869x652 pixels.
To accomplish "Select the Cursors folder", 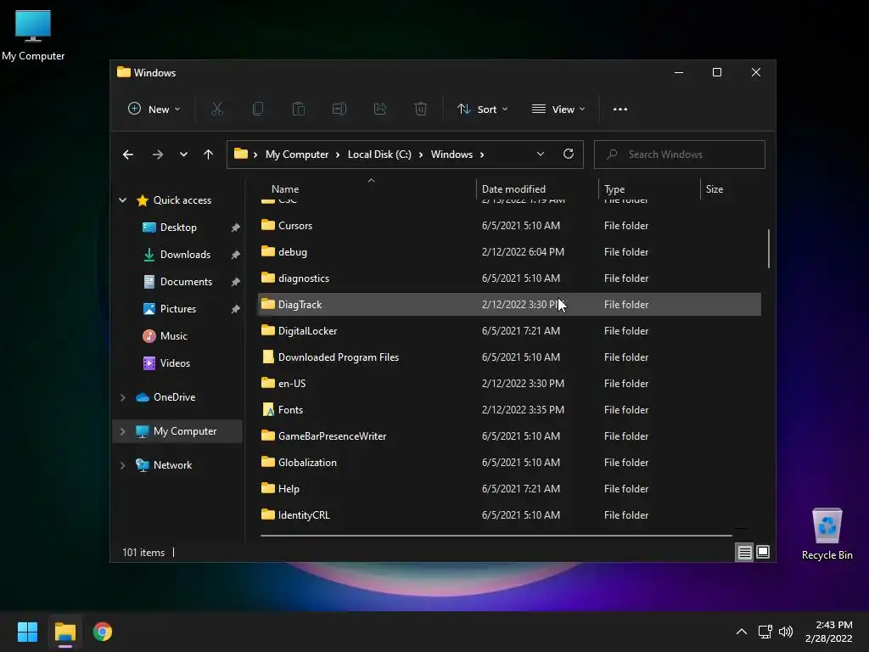I will (x=509, y=226).
